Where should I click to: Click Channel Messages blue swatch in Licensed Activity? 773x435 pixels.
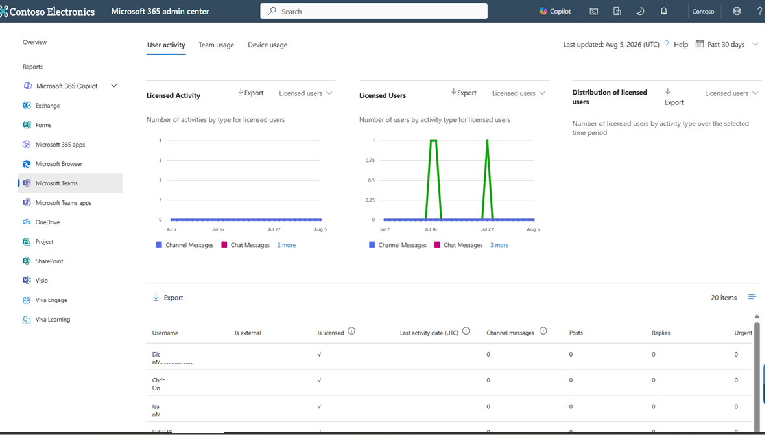159,245
